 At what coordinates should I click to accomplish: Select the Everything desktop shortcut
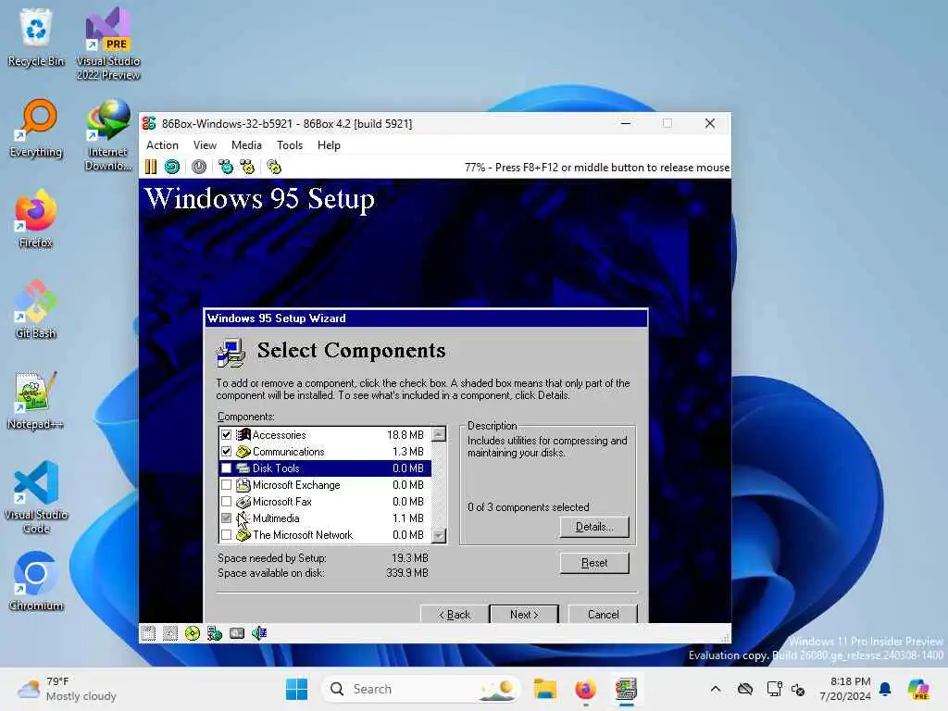pos(36,128)
